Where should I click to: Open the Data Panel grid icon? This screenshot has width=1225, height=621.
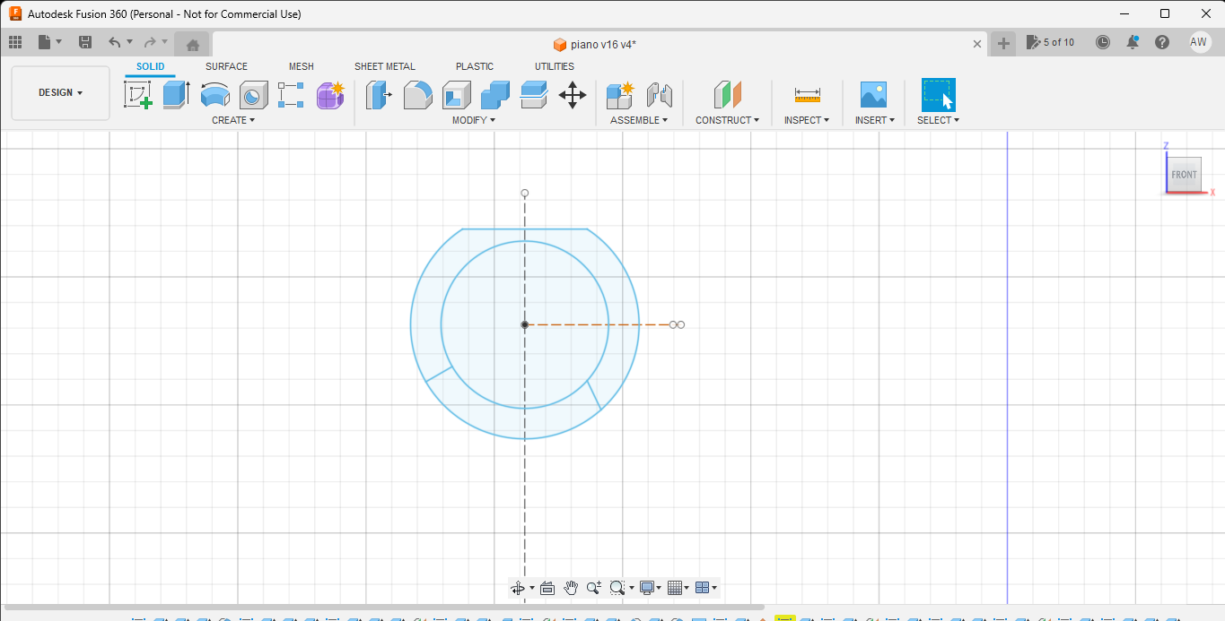point(15,42)
